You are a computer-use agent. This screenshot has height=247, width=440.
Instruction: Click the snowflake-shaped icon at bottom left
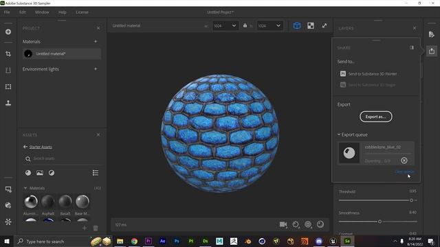(x=8, y=222)
